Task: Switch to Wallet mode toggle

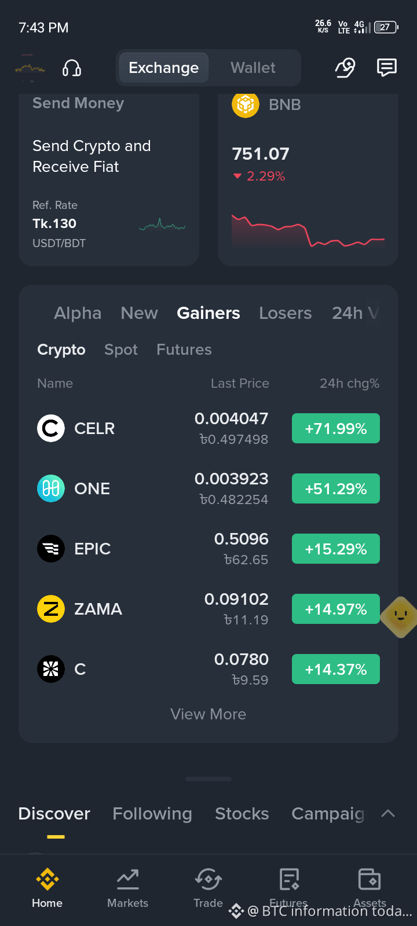Action: click(x=253, y=68)
